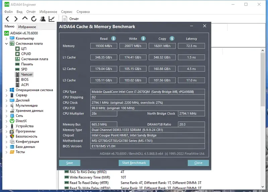The image size is (268, 192).
Task: Click the Forward arrow toolbar icon
Action: pos(16,19)
